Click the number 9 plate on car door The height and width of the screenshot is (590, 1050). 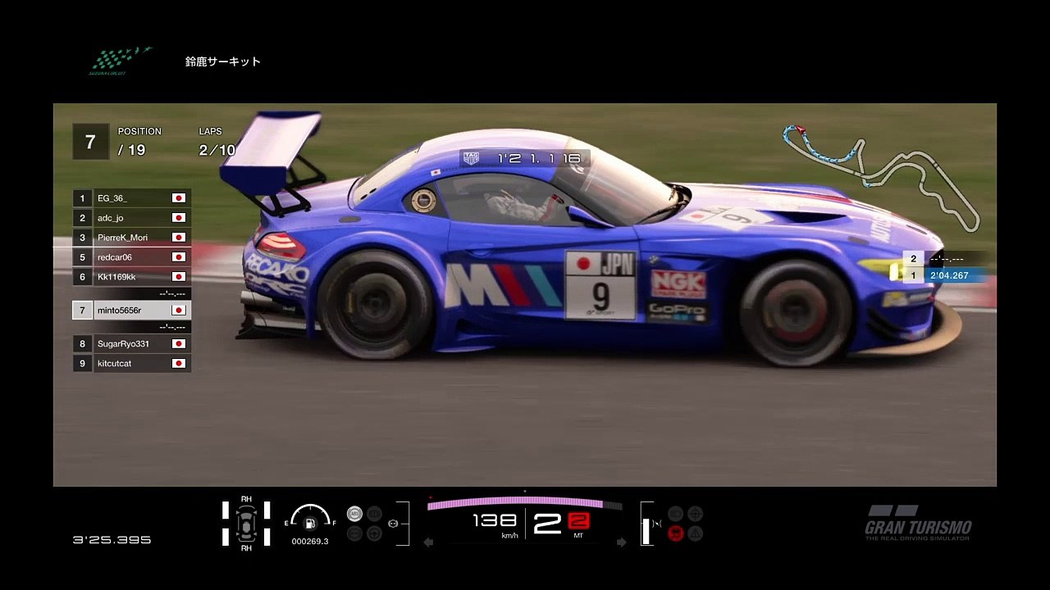[601, 298]
